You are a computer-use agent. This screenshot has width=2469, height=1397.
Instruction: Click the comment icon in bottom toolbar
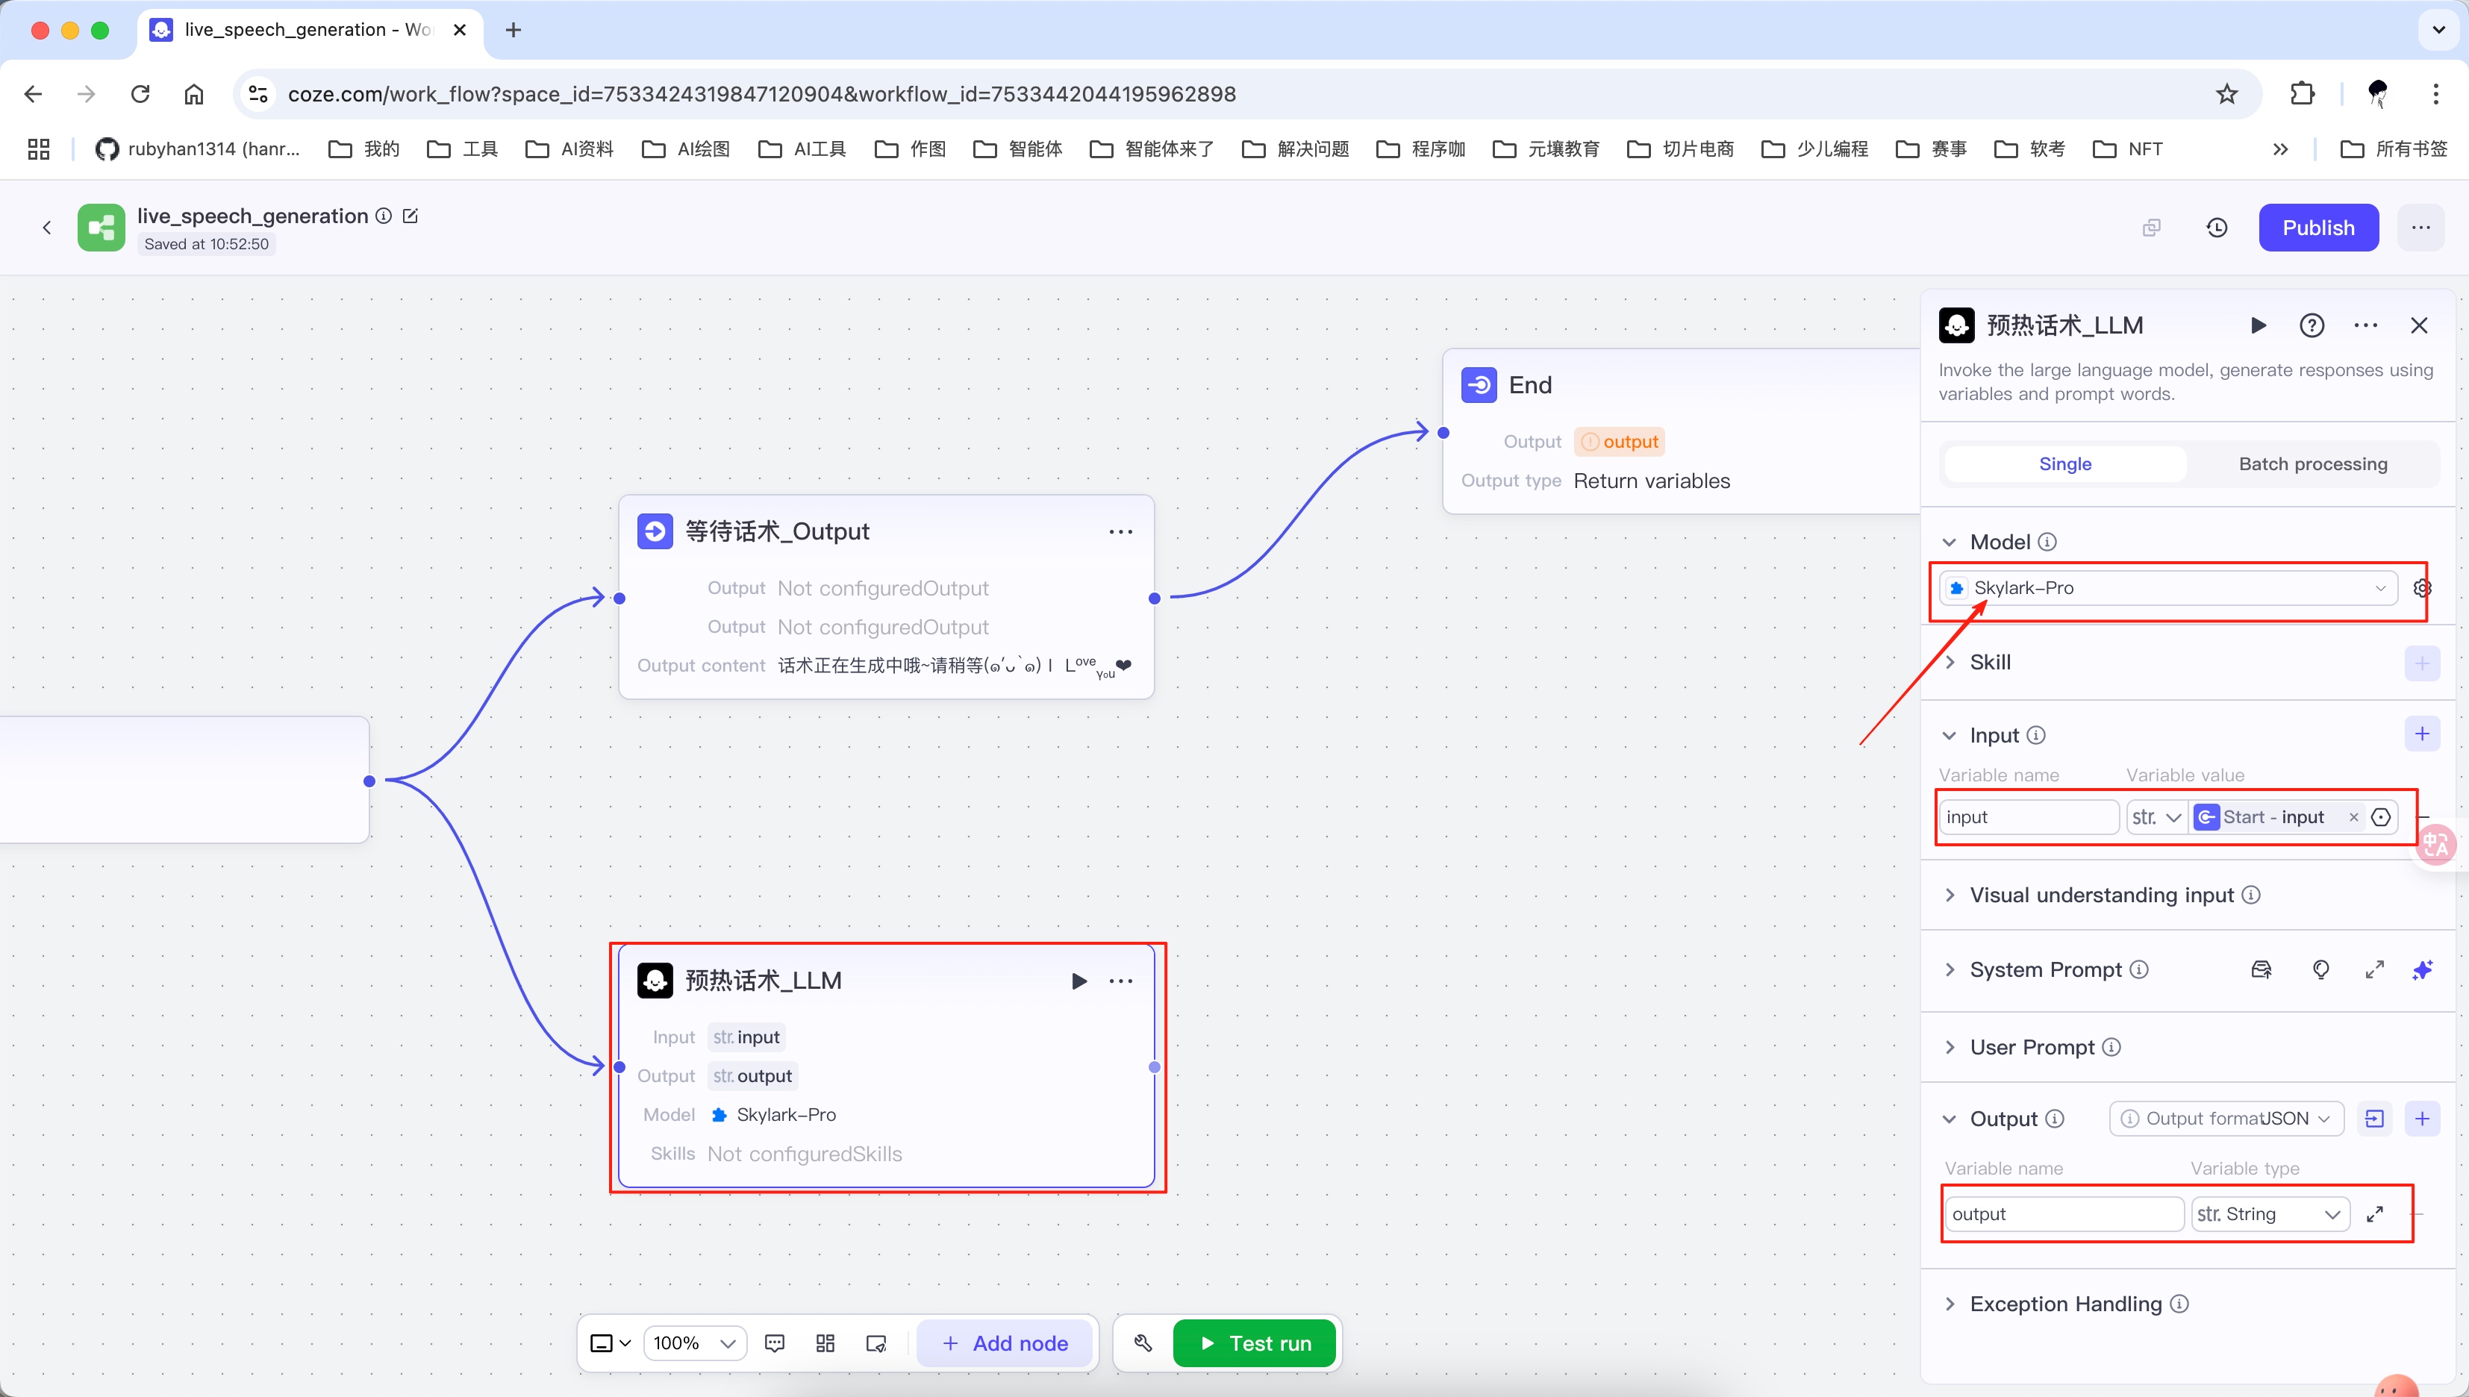775,1343
